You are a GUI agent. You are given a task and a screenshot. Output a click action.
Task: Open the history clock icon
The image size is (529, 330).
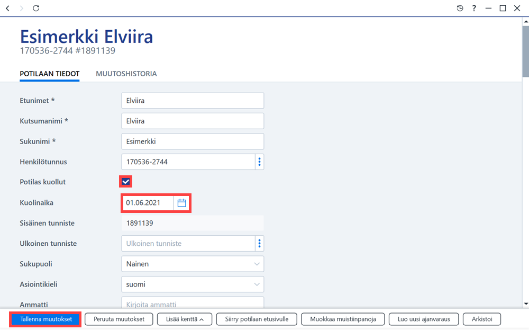(x=460, y=8)
